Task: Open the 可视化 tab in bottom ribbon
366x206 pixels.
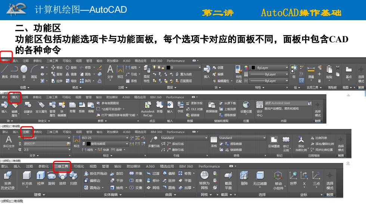Action: (79, 166)
